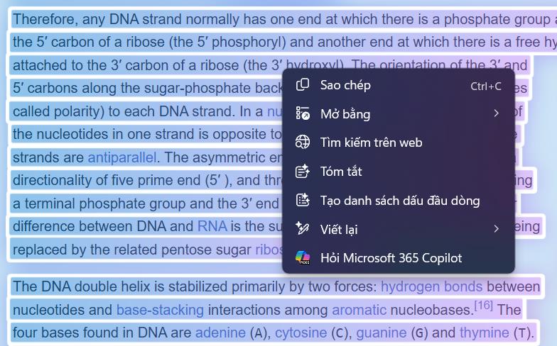The height and width of the screenshot is (346, 557).
Task: Expand the Viết lại submenu arrow
Action: [x=496, y=229]
